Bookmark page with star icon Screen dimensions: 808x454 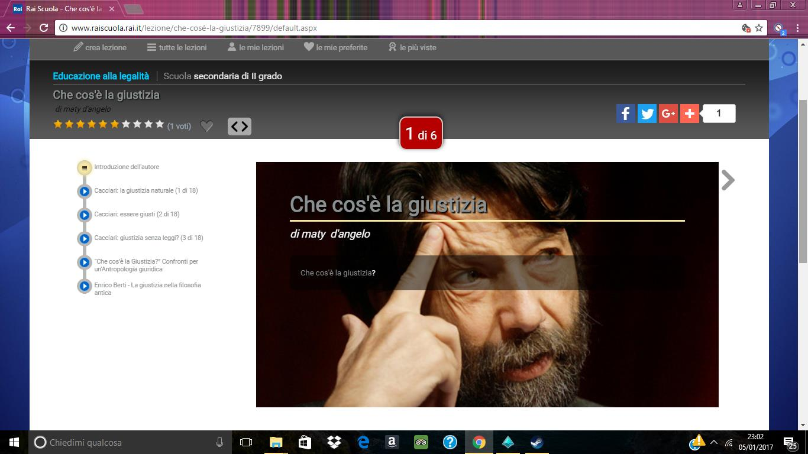[759, 28]
